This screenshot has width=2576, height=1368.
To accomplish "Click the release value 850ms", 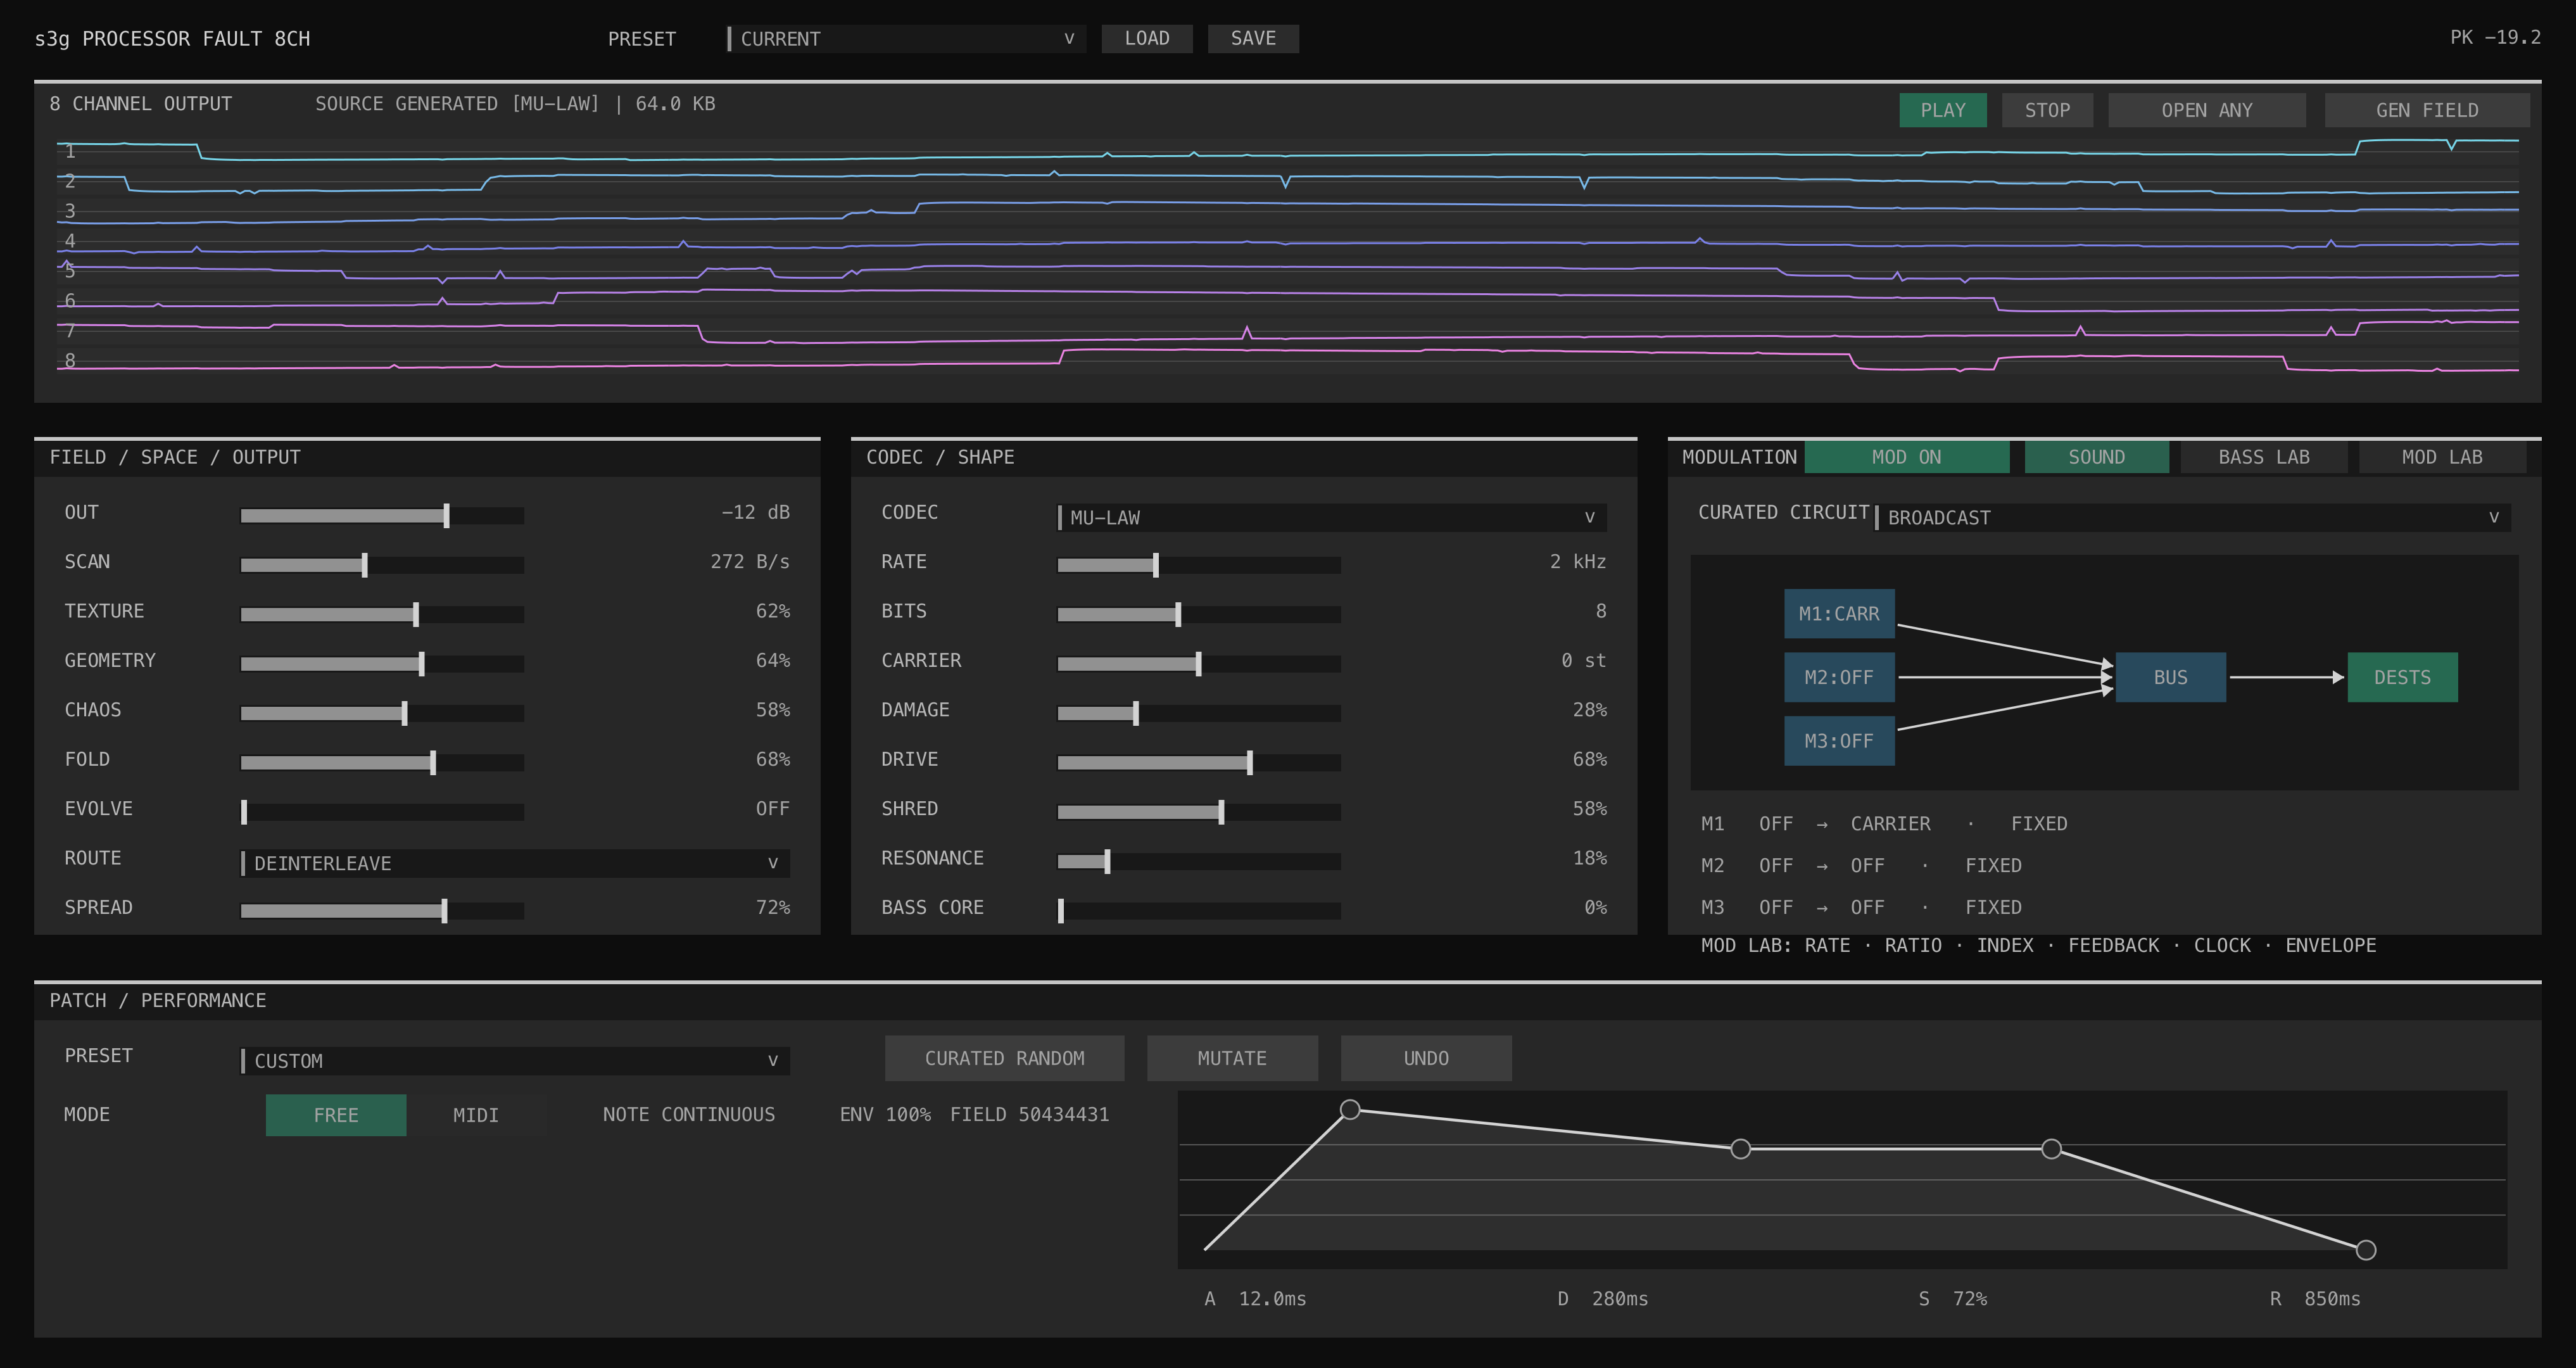I will click(x=2332, y=1299).
